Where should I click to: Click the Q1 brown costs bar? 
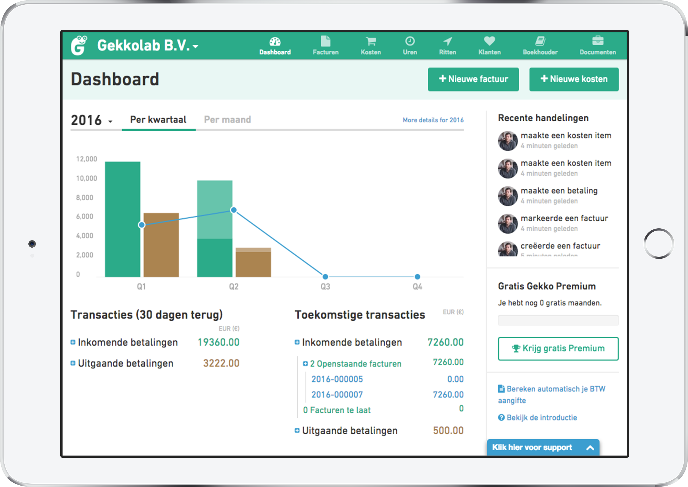point(161,245)
